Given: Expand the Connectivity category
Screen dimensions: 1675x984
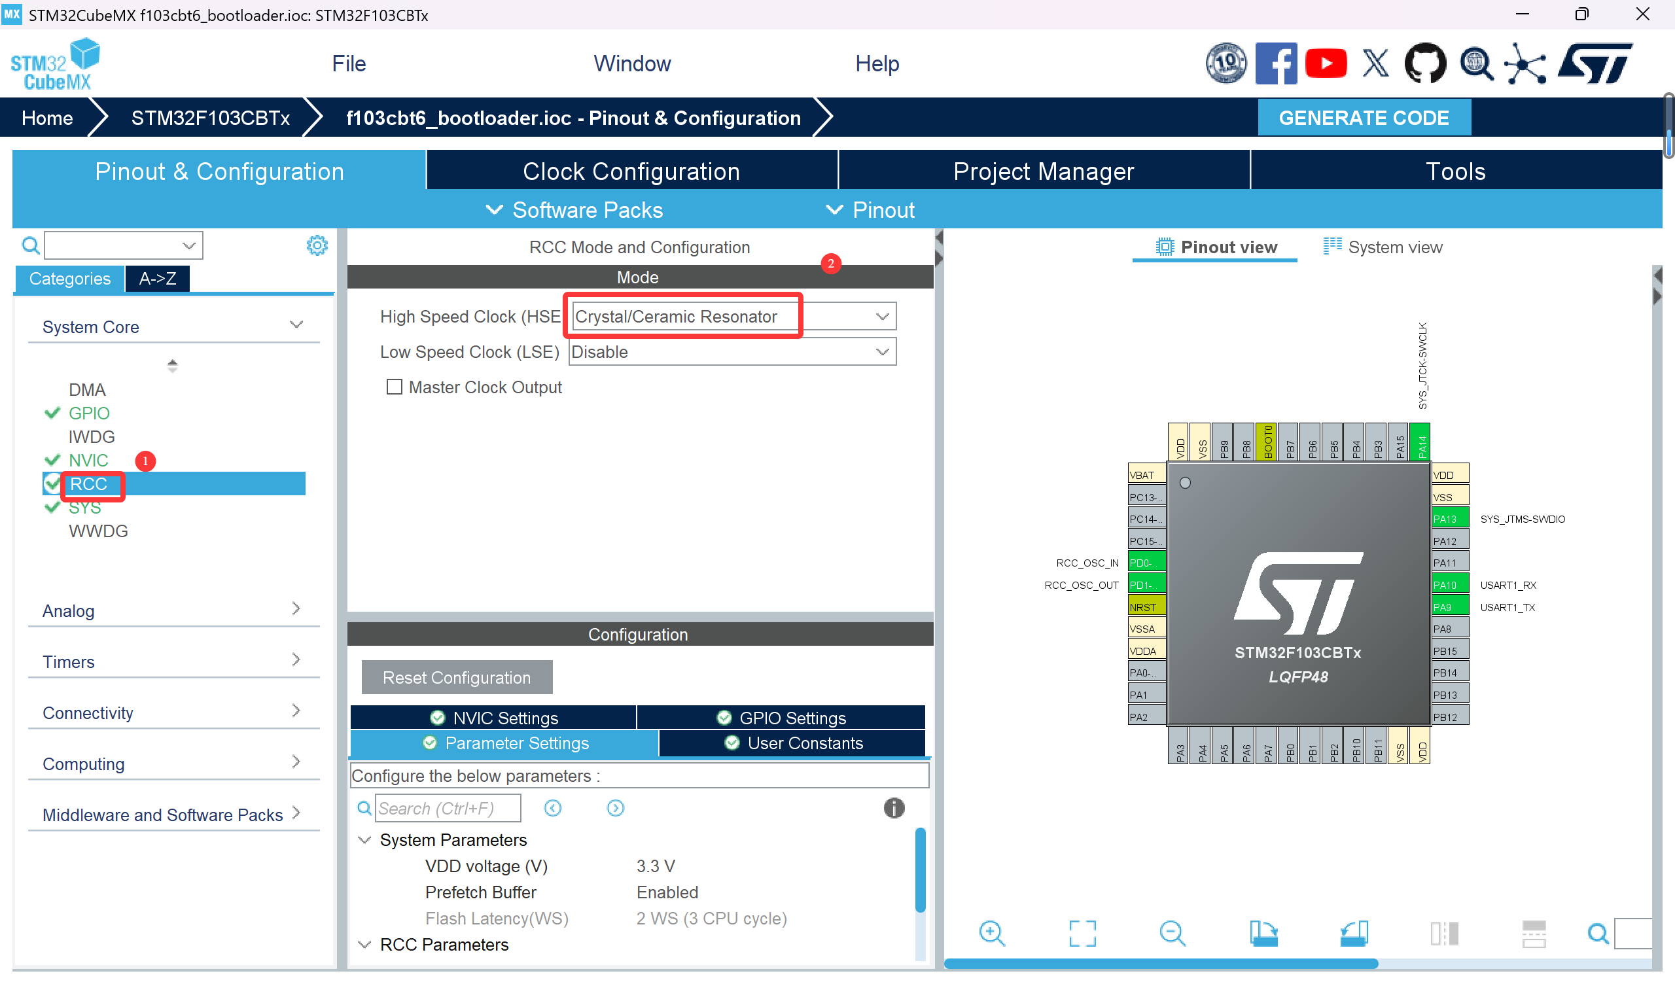Looking at the screenshot, I should [x=295, y=711].
